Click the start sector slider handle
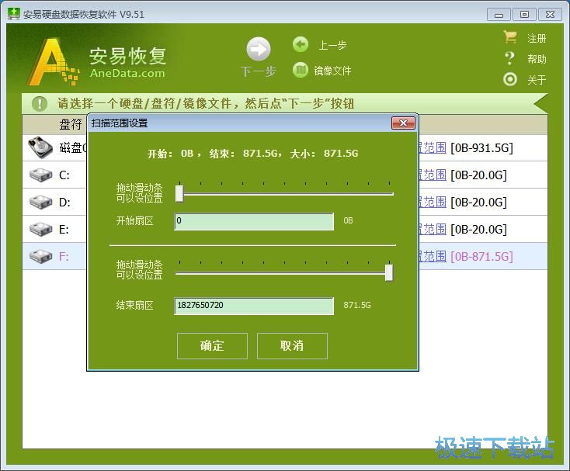Image resolution: width=570 pixels, height=471 pixels. pos(179,193)
